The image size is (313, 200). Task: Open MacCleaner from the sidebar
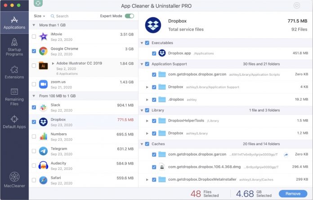click(14, 180)
